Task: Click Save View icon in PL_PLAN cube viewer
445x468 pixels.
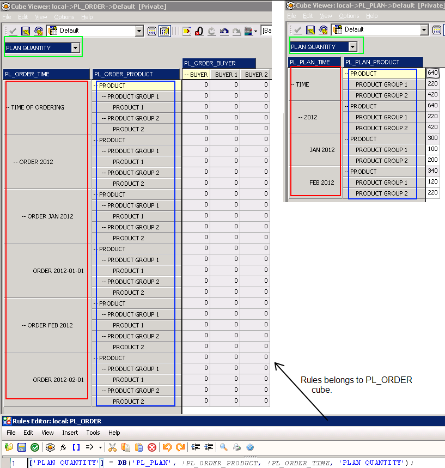Action: coord(310,29)
